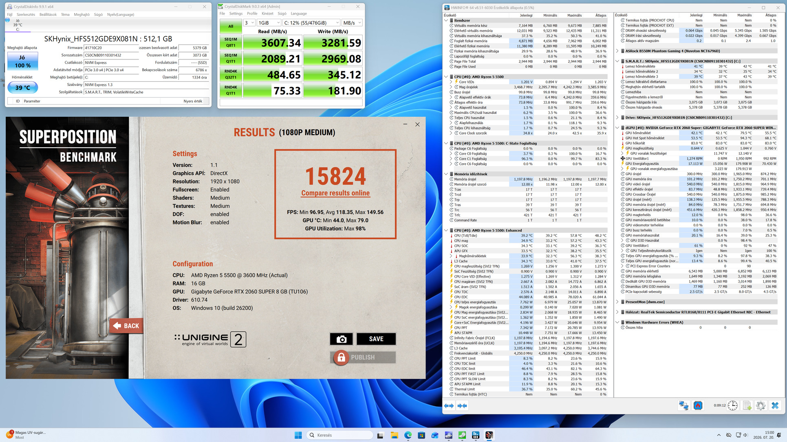The height and width of the screenshot is (442, 787).
Task: Expand the Hálózat: RealTek Ethernet group
Action: [x=617, y=312]
